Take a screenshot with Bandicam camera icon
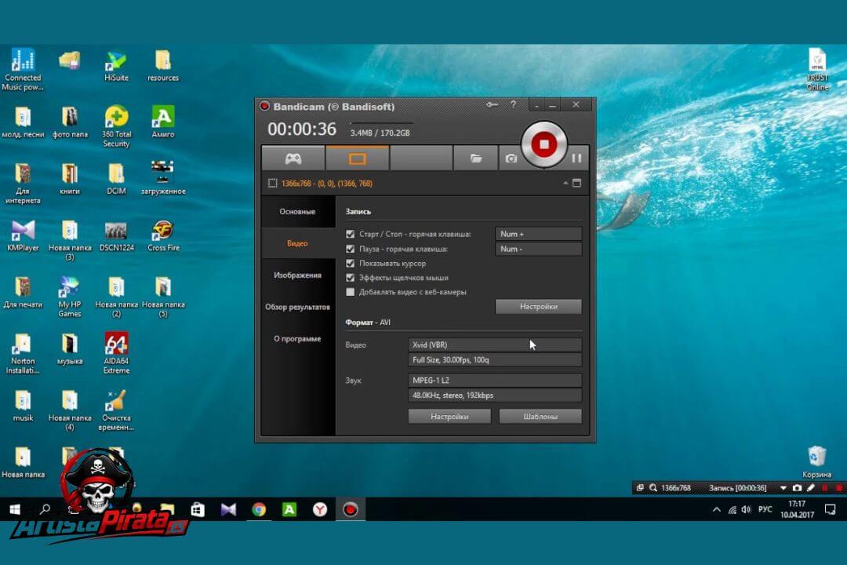This screenshot has width=847, height=565. [x=511, y=159]
